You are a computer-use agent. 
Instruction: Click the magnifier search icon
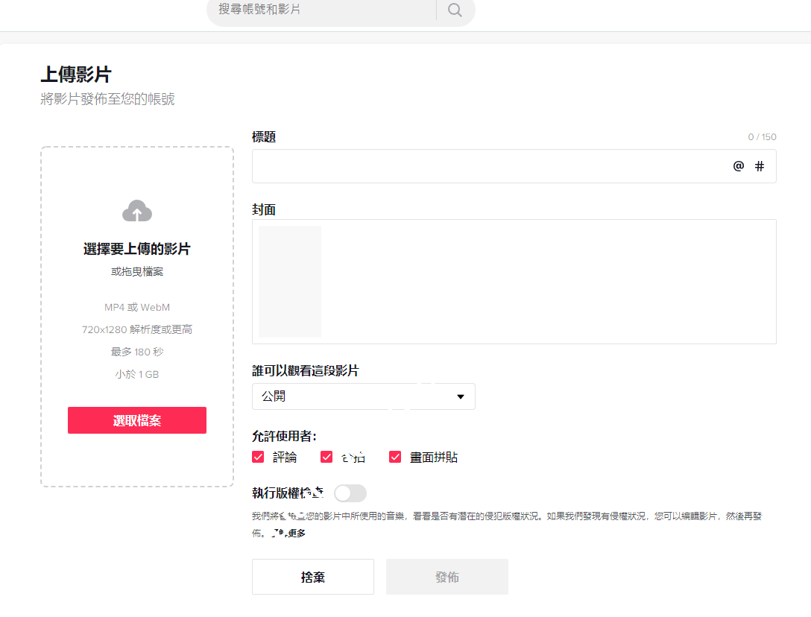click(455, 10)
